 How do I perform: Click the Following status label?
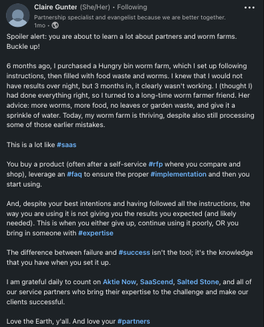pyautogui.click(x=132, y=7)
